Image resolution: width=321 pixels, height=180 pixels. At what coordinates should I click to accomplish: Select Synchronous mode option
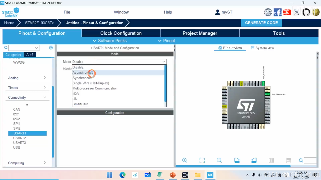coord(118,78)
